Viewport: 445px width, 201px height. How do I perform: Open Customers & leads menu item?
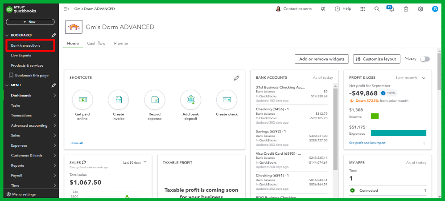point(27,156)
